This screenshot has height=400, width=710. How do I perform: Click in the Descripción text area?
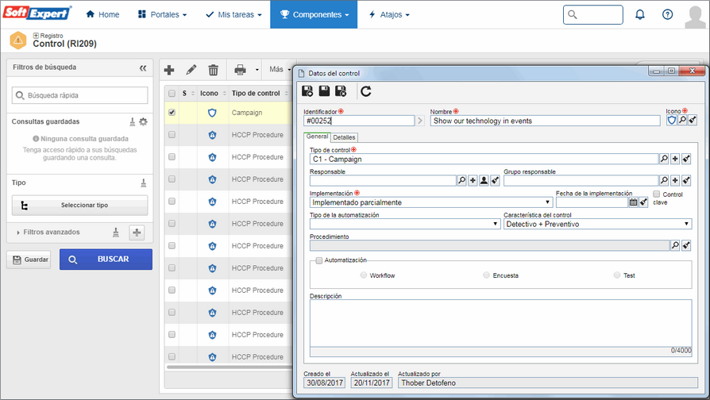click(501, 323)
